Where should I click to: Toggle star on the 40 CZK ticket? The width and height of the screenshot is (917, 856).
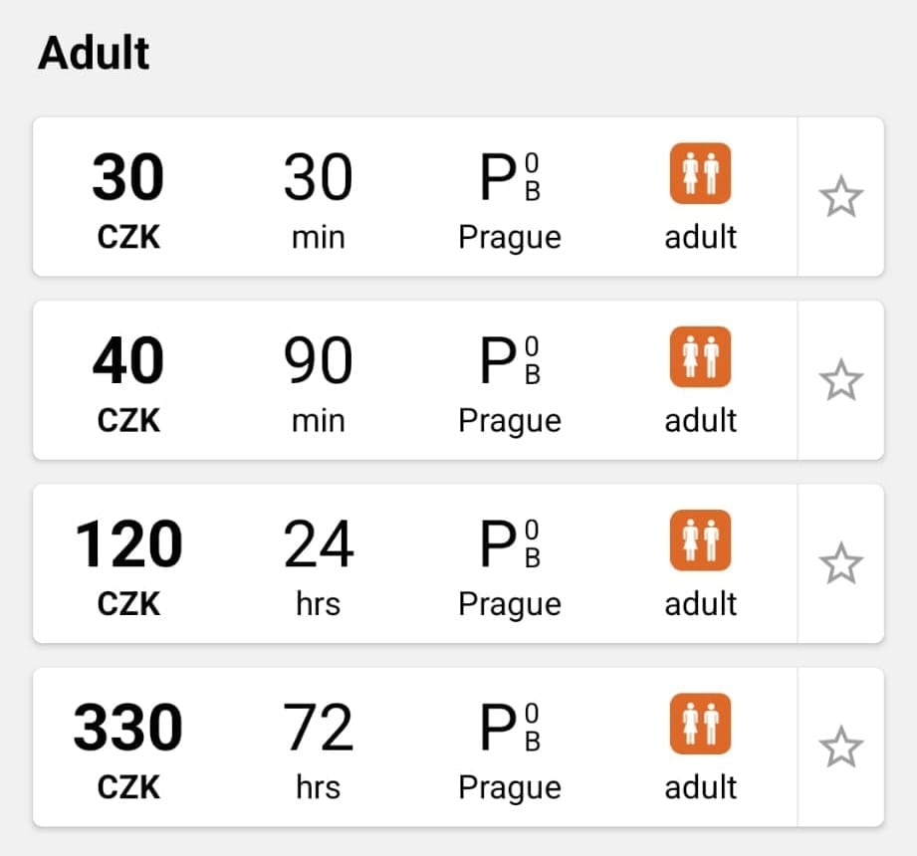[841, 380]
